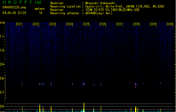
Task: Click the HROFFT 1.0.0 title text
Action: [x=22, y=2]
